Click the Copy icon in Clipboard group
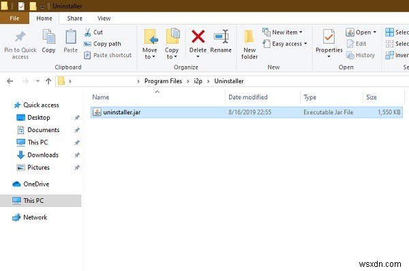Image resolution: width=409 pixels, height=271 pixels. click(x=49, y=37)
